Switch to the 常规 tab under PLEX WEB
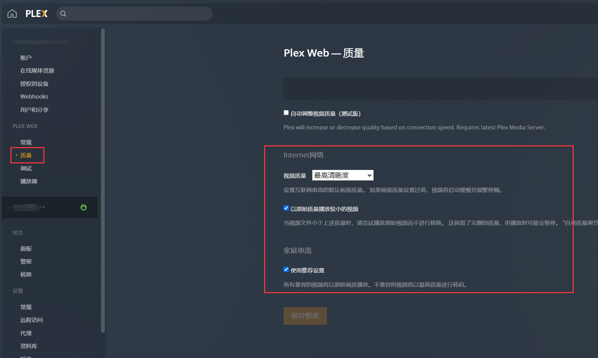The image size is (598, 358). (25, 142)
